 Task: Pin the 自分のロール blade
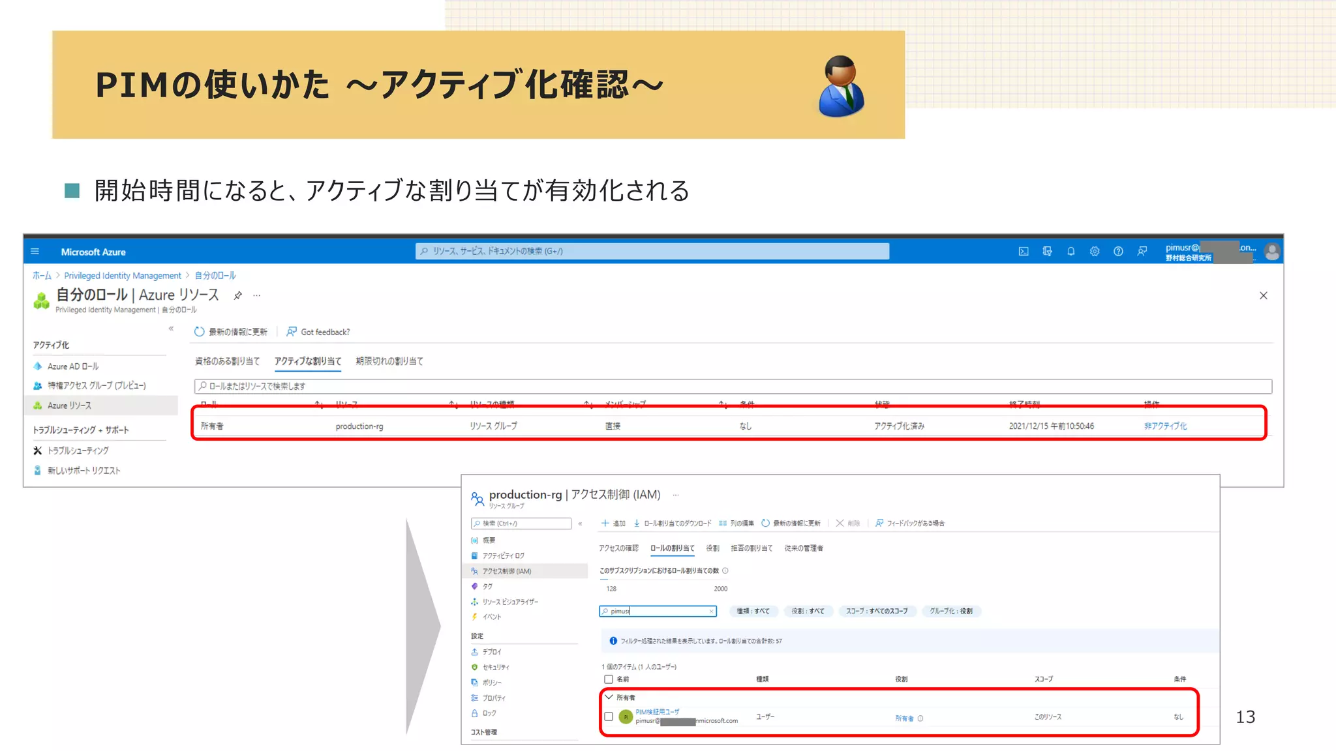(238, 296)
